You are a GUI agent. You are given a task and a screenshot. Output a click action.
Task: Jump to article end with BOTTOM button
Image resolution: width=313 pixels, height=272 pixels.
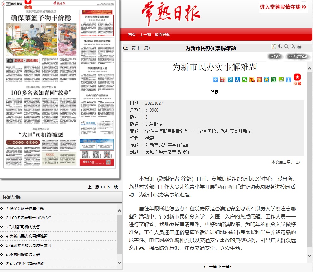tap(298, 57)
